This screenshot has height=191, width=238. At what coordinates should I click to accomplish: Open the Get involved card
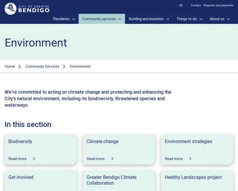point(21,177)
